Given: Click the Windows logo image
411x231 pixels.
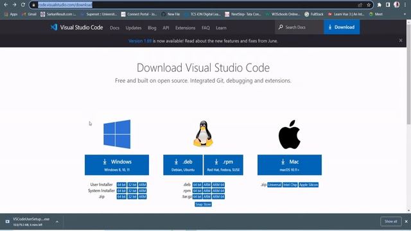Looking at the screenshot, I should pos(117,134).
